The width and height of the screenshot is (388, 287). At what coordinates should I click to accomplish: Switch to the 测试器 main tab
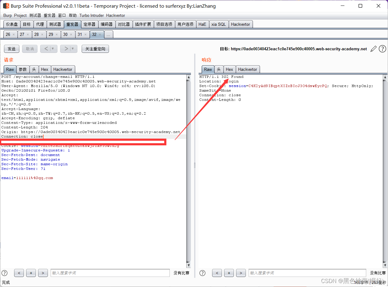pyautogui.click(x=55, y=24)
